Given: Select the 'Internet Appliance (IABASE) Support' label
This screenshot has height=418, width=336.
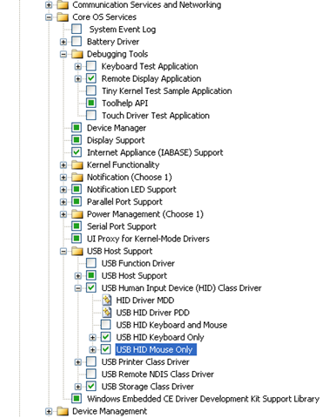Looking at the screenshot, I should click(x=155, y=152).
